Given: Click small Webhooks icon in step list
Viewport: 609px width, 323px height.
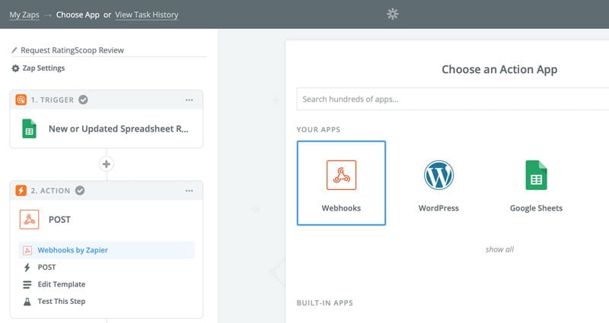Looking at the screenshot, I should pyautogui.click(x=27, y=251).
